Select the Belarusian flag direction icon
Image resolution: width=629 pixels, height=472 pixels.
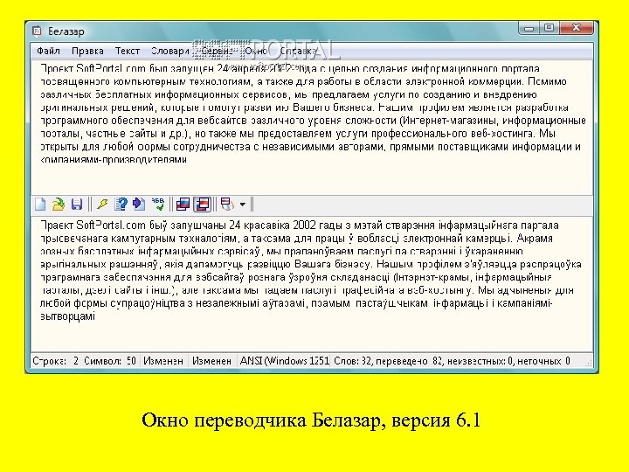202,205
